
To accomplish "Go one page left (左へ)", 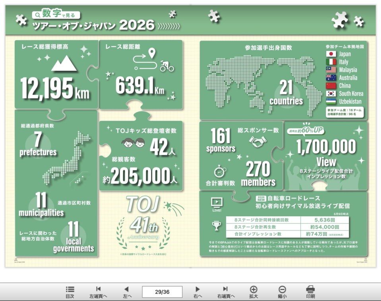I will 127,292.
